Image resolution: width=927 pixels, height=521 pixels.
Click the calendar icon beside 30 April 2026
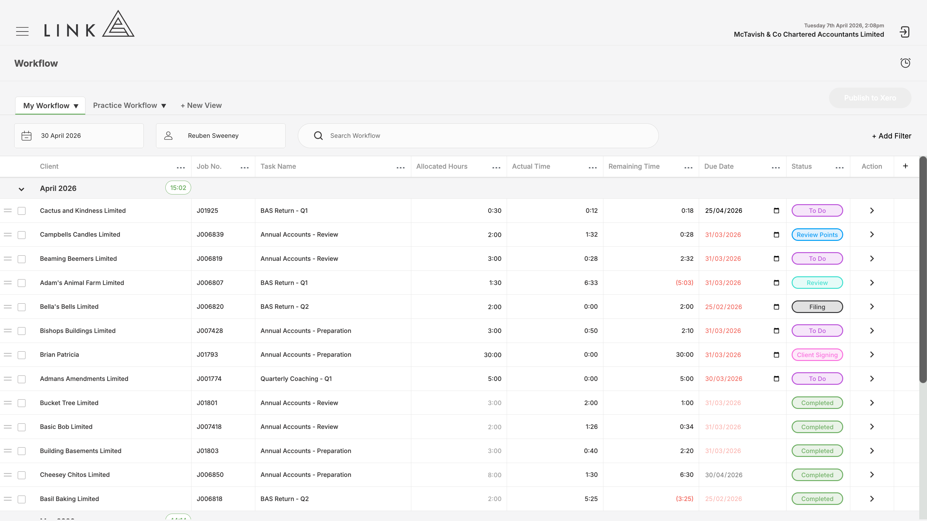coord(27,136)
